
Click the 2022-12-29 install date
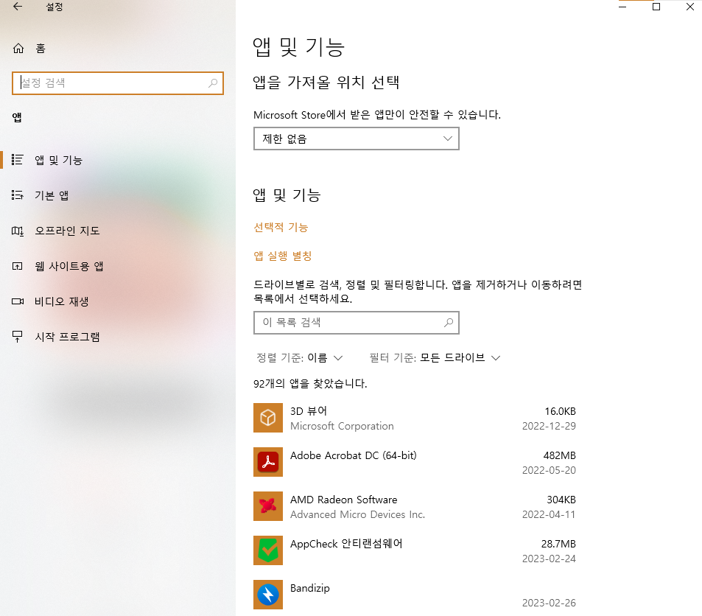point(549,426)
